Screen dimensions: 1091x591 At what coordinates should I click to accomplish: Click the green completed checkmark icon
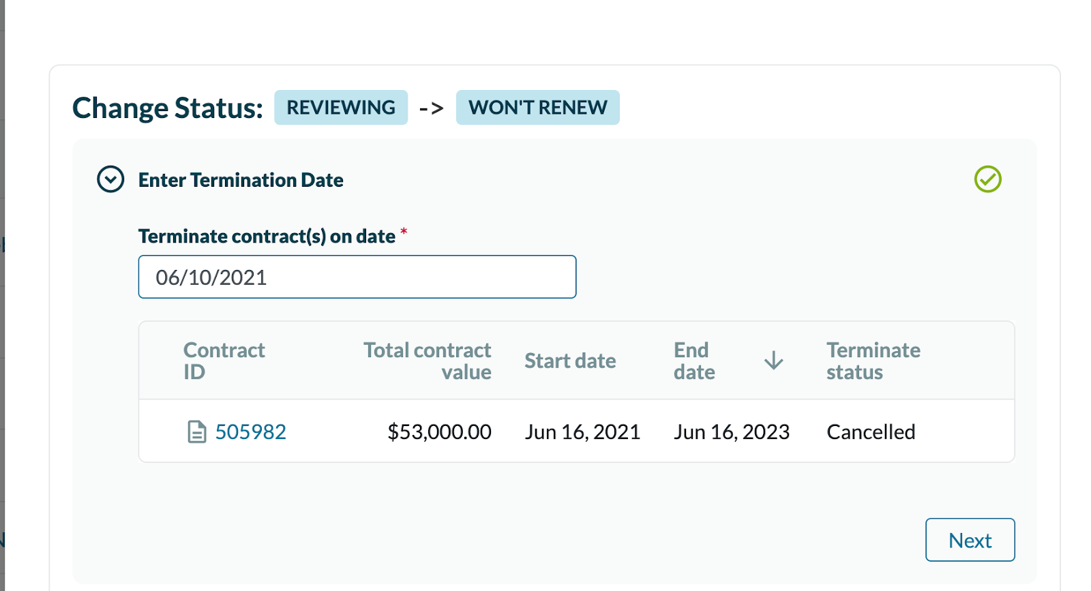[x=987, y=179]
